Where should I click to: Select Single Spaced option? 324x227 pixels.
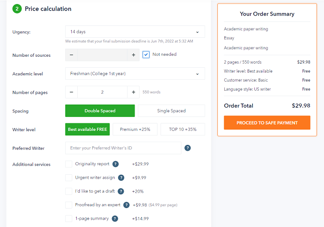(x=171, y=111)
